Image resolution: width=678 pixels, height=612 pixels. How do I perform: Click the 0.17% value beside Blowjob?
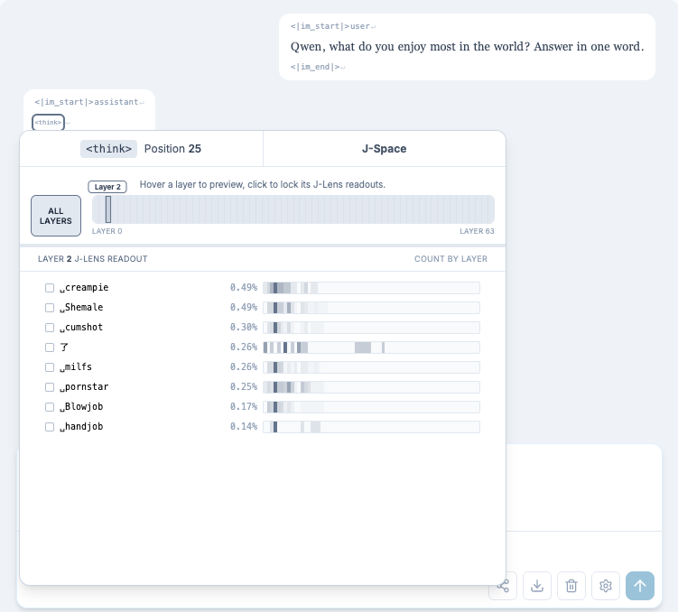pyautogui.click(x=244, y=407)
